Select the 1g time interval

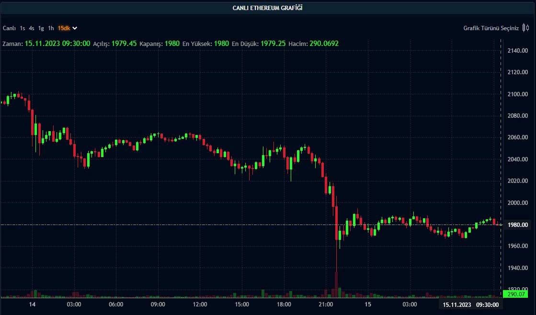41,28
